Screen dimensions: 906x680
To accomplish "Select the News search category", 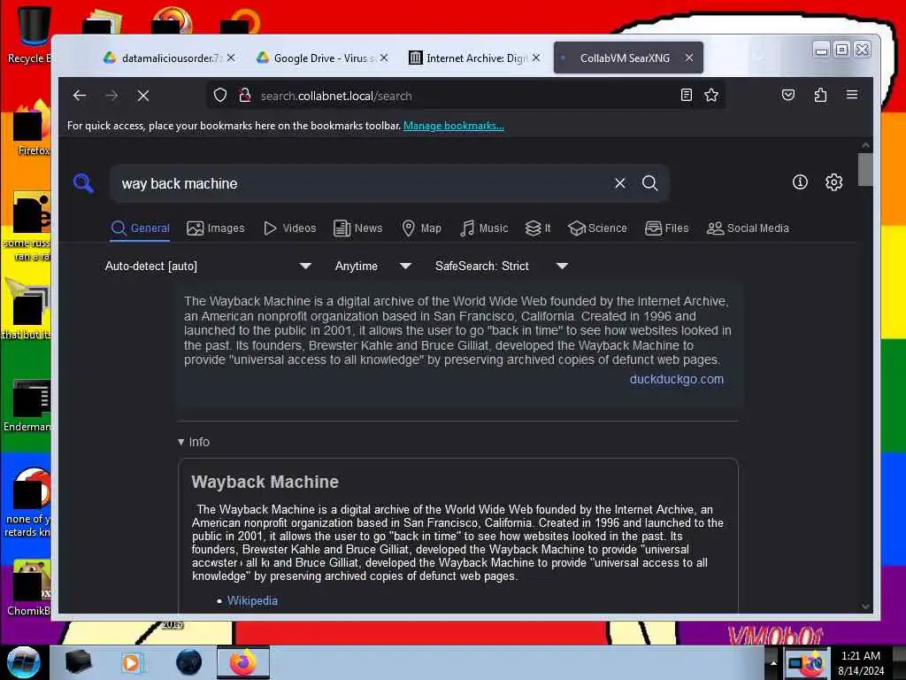I will point(357,228).
